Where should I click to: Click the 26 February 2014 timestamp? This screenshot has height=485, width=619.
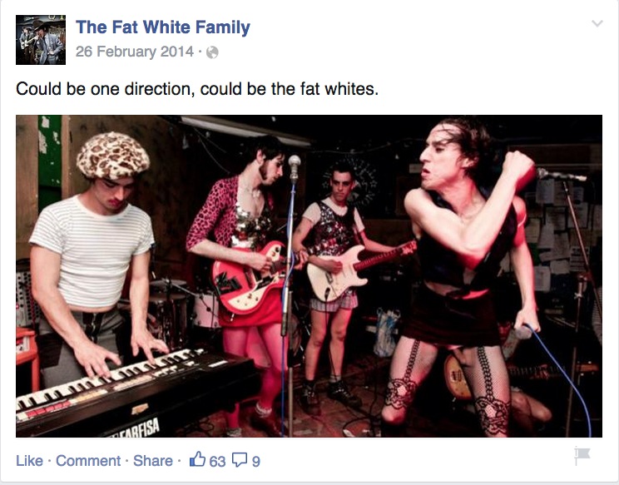pos(135,52)
